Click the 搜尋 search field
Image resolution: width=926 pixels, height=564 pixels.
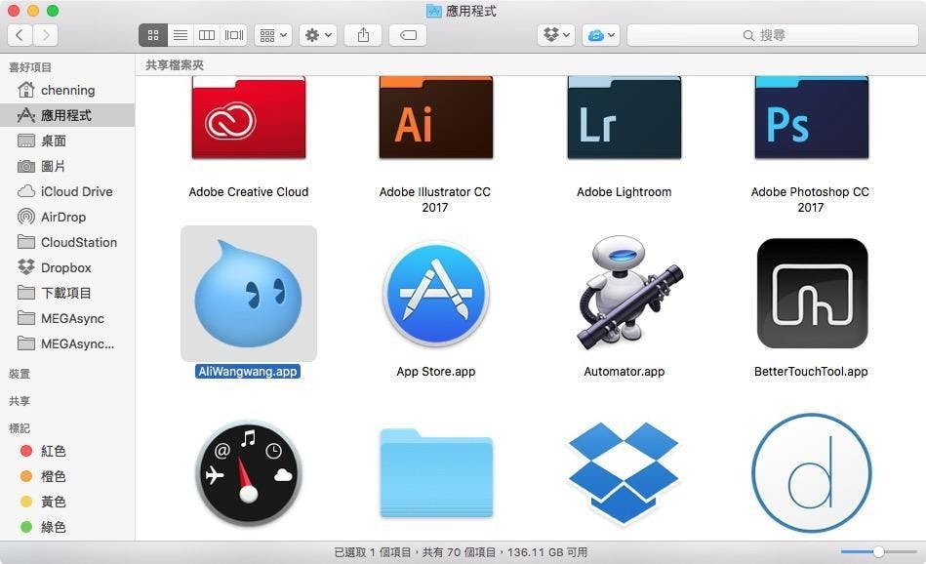click(x=773, y=35)
